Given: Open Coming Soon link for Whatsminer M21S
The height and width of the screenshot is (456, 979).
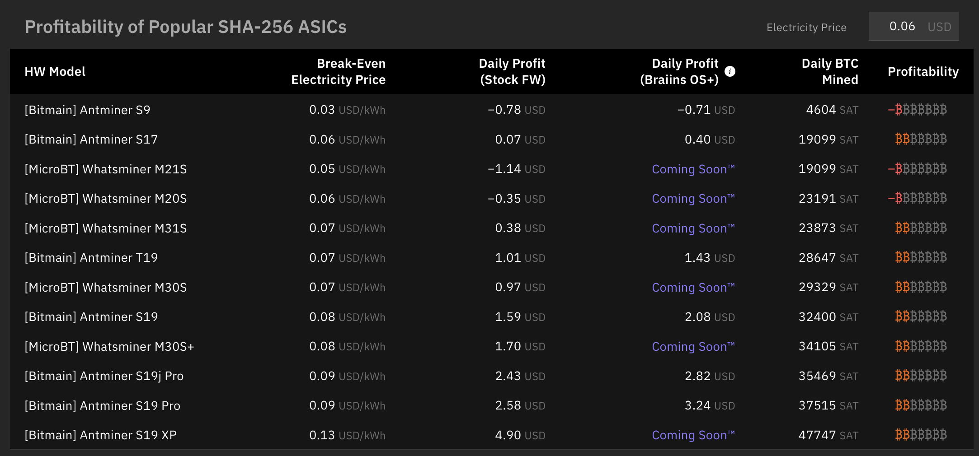Looking at the screenshot, I should [x=693, y=169].
